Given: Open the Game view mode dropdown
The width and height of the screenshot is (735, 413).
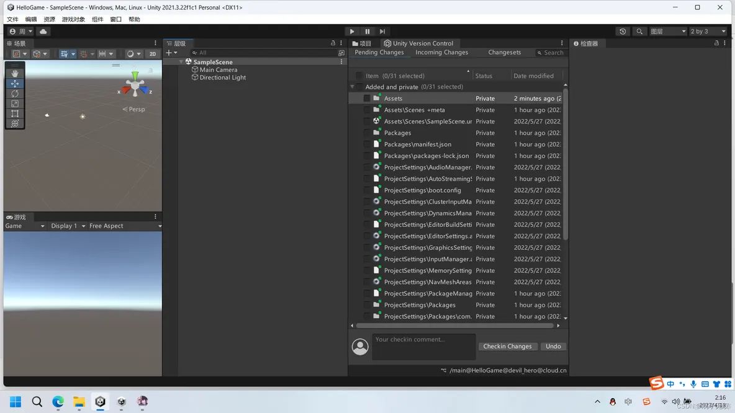Looking at the screenshot, I should pos(25,226).
